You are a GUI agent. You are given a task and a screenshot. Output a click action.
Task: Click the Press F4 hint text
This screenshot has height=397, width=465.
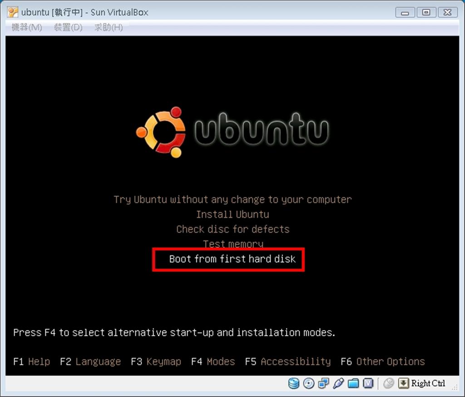click(x=174, y=333)
